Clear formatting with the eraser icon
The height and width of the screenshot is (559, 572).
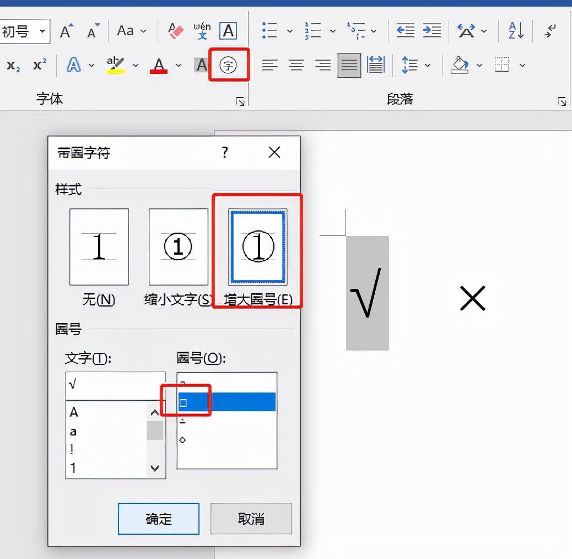(175, 31)
